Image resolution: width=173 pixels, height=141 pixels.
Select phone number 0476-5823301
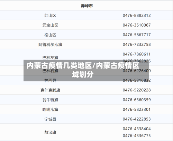coord(137,109)
